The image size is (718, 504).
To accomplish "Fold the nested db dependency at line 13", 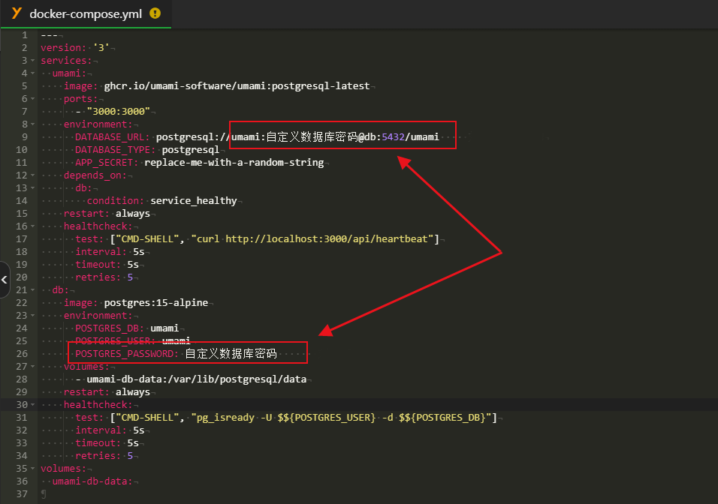I will click(32, 188).
